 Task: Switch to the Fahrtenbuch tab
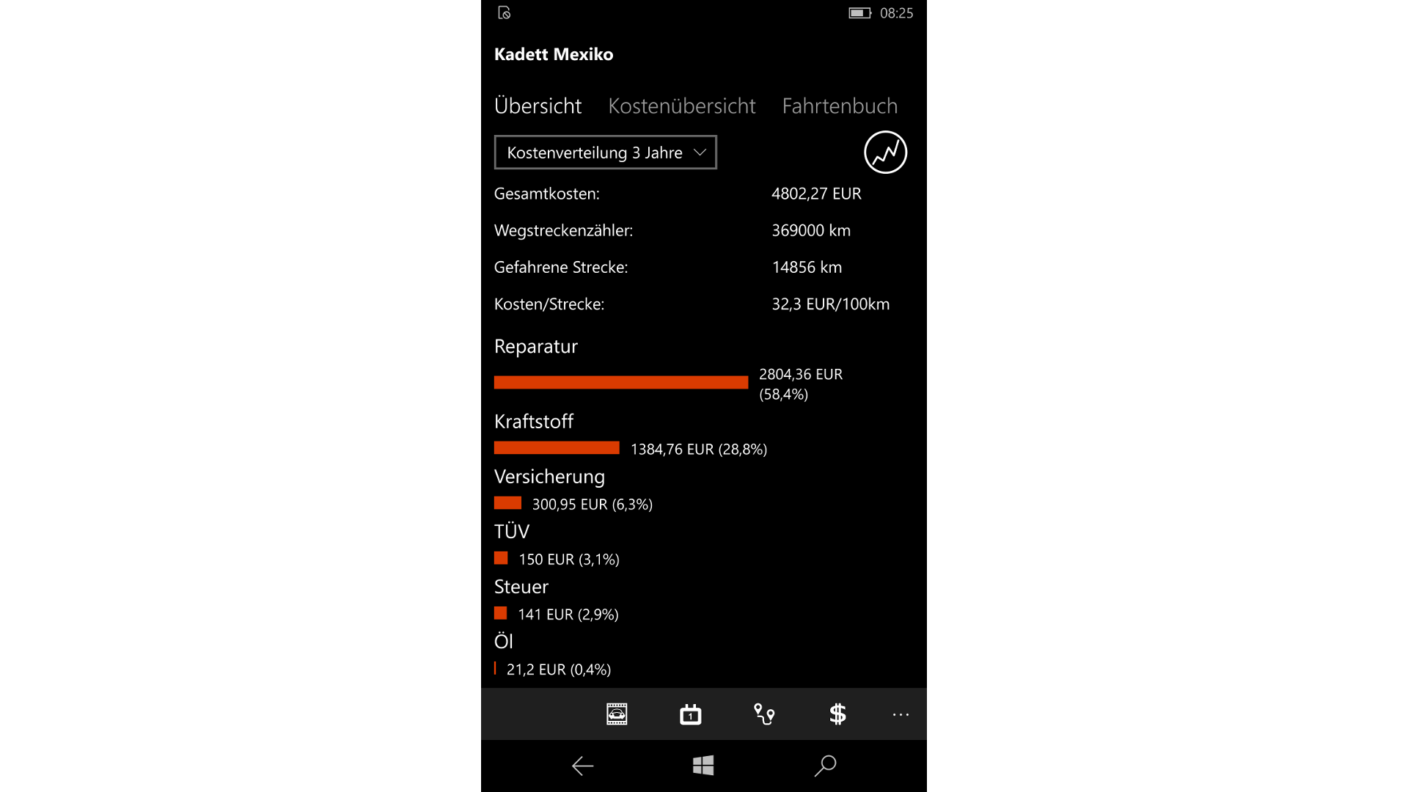pyautogui.click(x=840, y=106)
